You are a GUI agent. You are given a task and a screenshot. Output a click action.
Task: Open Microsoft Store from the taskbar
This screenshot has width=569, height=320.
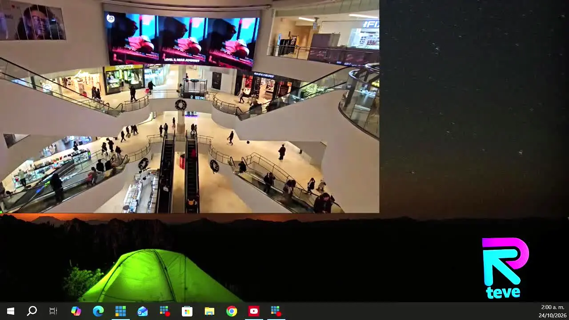[x=187, y=311]
